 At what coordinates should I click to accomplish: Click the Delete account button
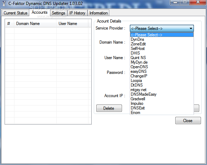click(x=109, y=108)
